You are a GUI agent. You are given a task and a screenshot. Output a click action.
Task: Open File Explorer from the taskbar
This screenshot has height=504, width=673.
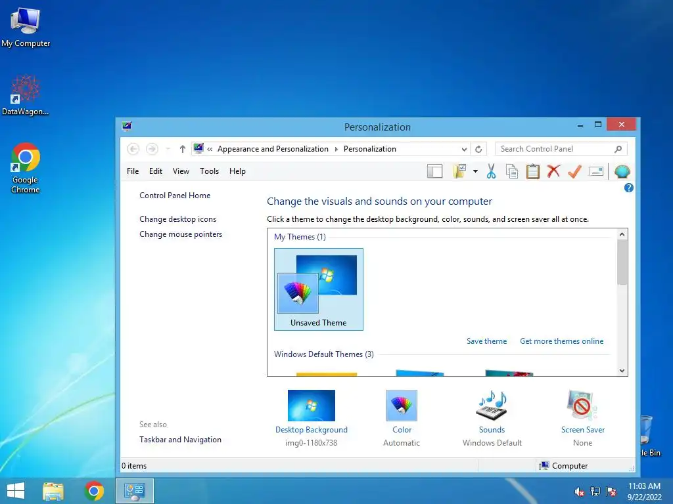(53, 491)
